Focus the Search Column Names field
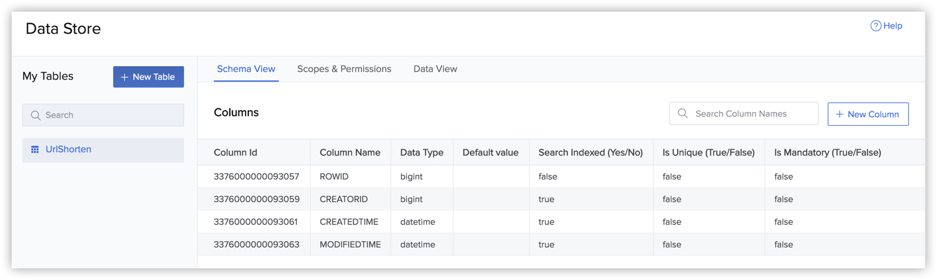This screenshot has width=937, height=280. point(751,113)
